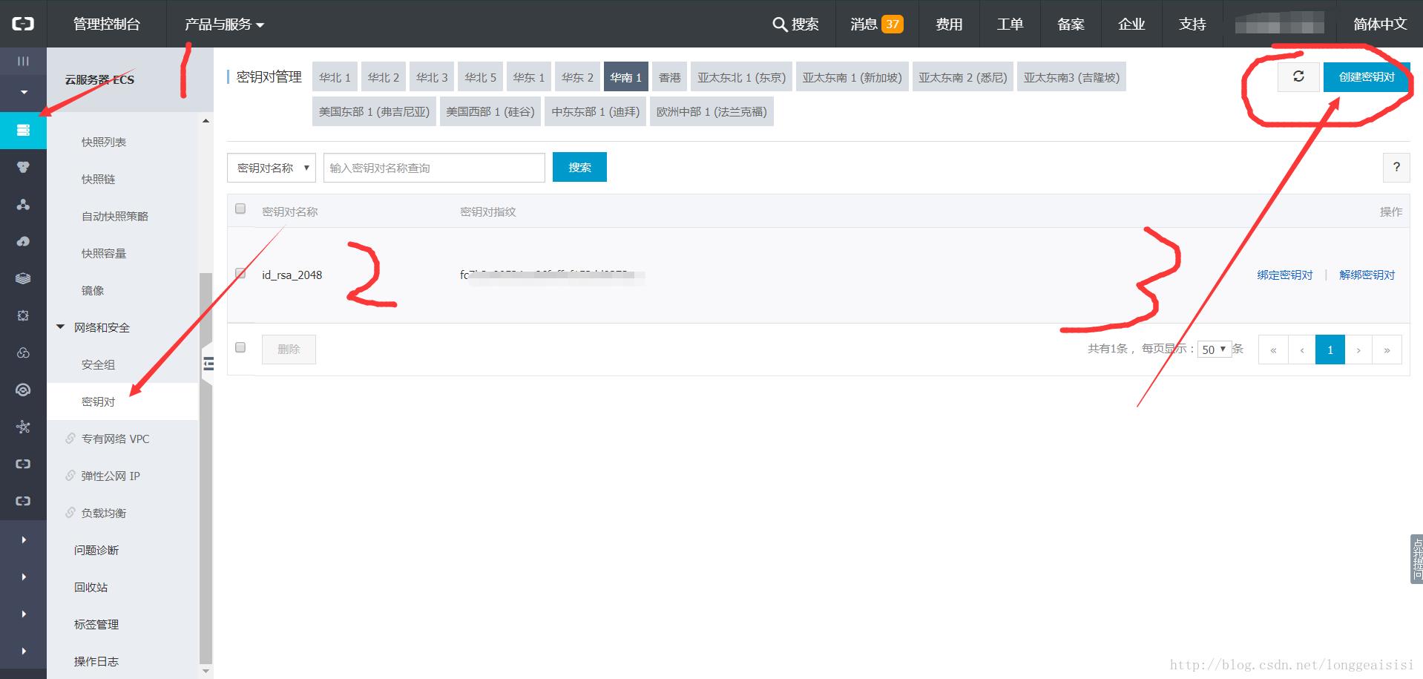
Task: Click the Aliyun logo icon
Action: (23, 24)
